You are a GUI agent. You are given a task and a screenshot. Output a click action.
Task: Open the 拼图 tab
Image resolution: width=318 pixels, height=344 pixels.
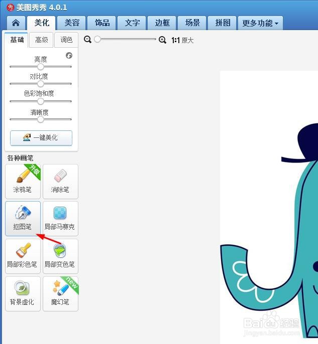coord(222,23)
